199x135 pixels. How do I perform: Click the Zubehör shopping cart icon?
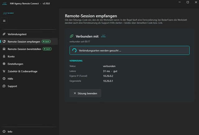pyautogui.click(x=4, y=71)
